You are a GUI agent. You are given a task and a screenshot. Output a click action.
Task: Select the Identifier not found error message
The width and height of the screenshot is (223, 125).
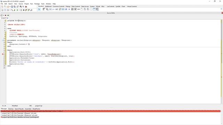[20, 117]
